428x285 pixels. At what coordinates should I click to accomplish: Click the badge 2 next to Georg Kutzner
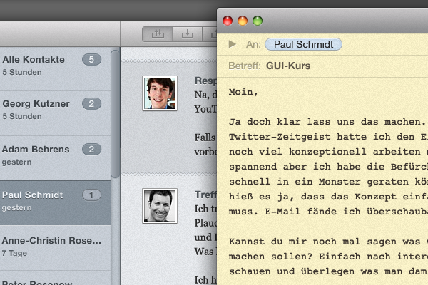91,103
